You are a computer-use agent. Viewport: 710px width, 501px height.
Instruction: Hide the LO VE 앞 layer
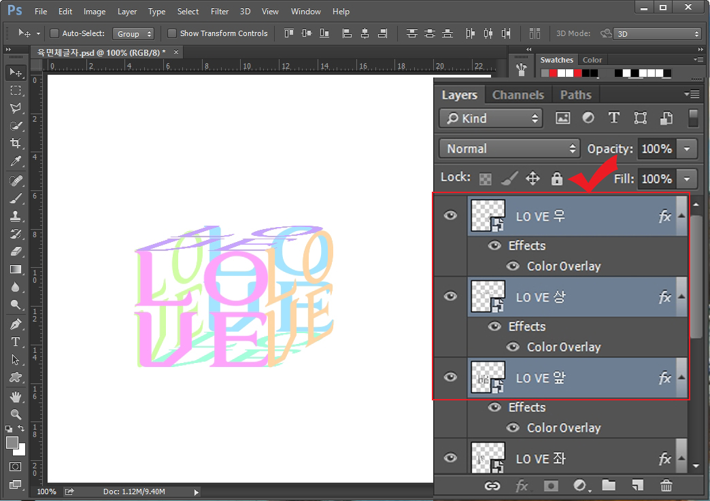pos(450,377)
